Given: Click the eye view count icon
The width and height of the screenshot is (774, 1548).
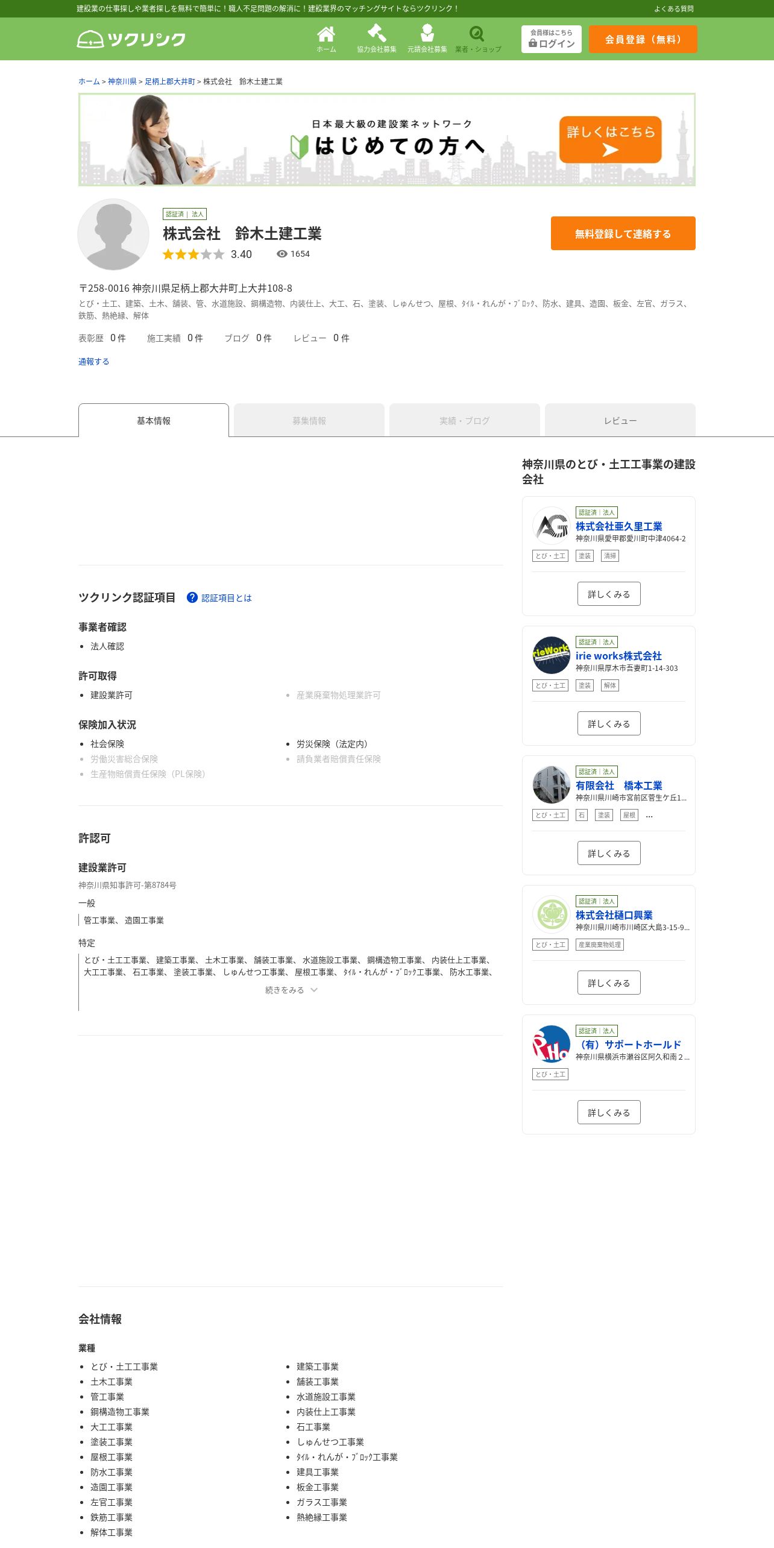Looking at the screenshot, I should (x=282, y=254).
